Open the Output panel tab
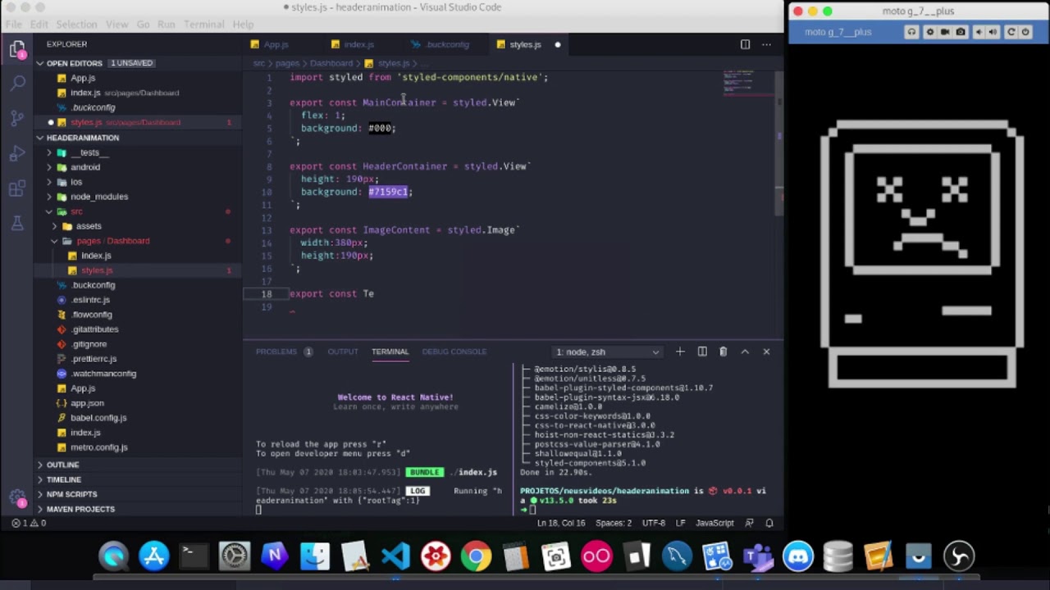This screenshot has height=590, width=1050. tap(343, 352)
